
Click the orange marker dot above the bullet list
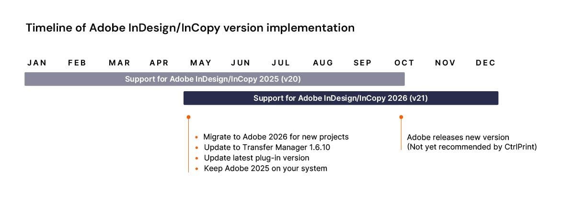[189, 117]
